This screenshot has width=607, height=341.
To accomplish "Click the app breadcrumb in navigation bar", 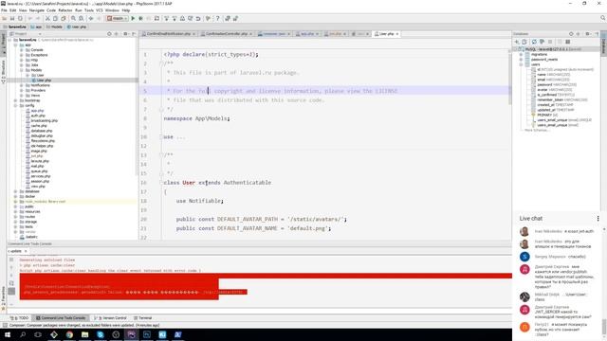I will [36, 27].
